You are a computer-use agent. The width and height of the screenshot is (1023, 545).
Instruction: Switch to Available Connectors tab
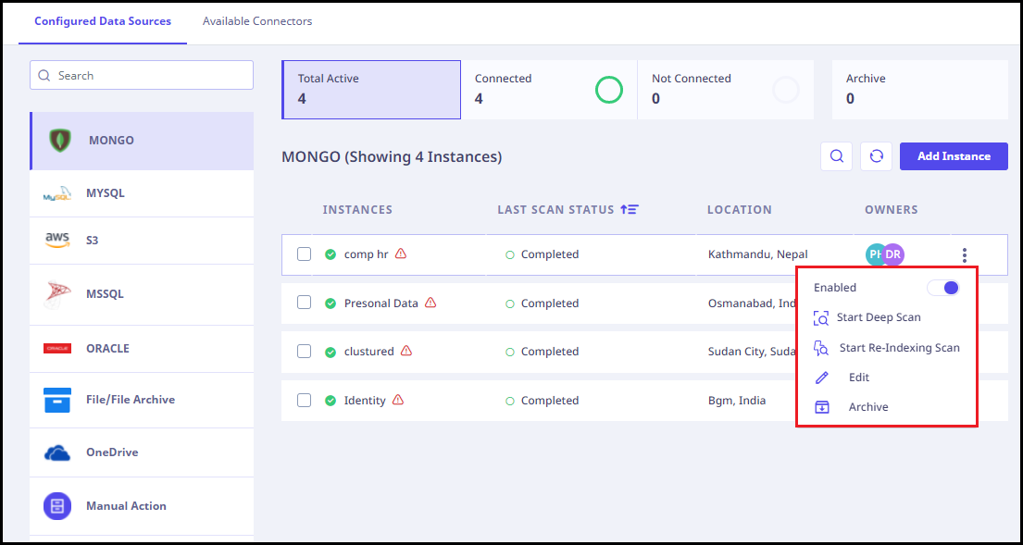click(257, 21)
